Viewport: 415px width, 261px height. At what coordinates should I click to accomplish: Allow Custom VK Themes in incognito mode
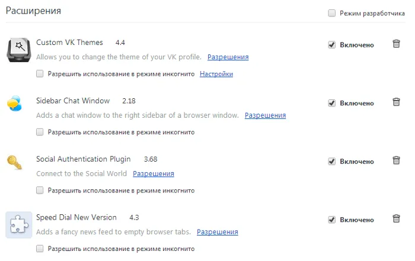point(40,73)
